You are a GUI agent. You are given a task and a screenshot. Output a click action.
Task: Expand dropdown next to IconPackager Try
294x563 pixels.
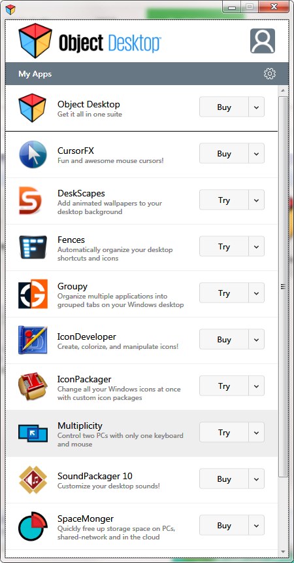pyautogui.click(x=256, y=386)
